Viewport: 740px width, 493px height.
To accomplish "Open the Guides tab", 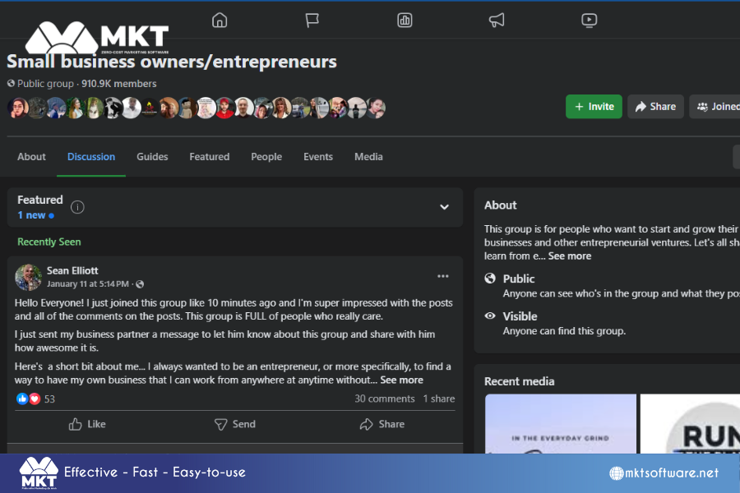I will click(x=152, y=157).
